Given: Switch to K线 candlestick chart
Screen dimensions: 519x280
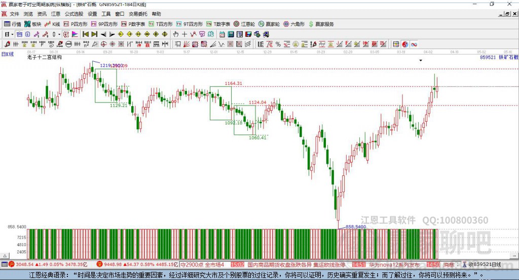Looking at the screenshot, I should pyautogui.click(x=52, y=24).
